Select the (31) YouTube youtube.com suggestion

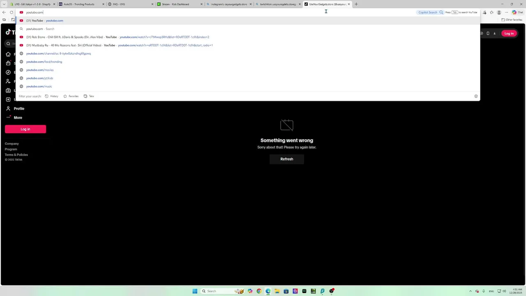(248, 21)
